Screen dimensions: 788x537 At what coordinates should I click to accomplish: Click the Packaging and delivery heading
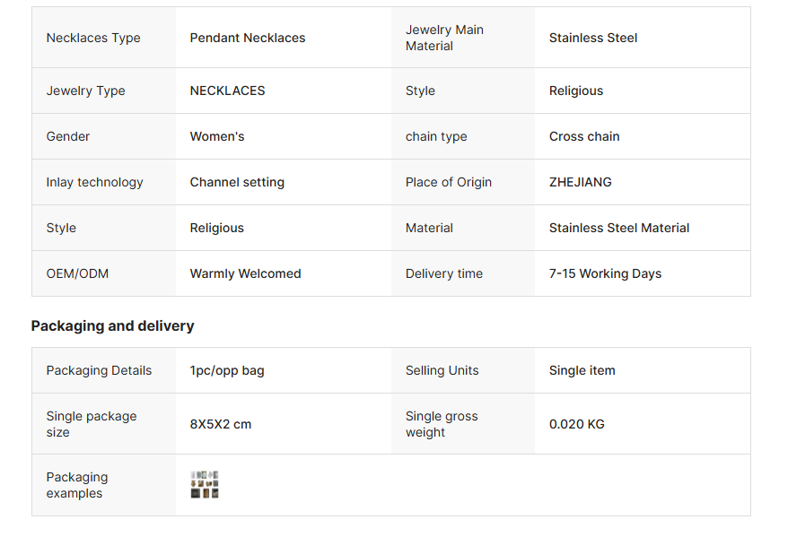click(112, 325)
